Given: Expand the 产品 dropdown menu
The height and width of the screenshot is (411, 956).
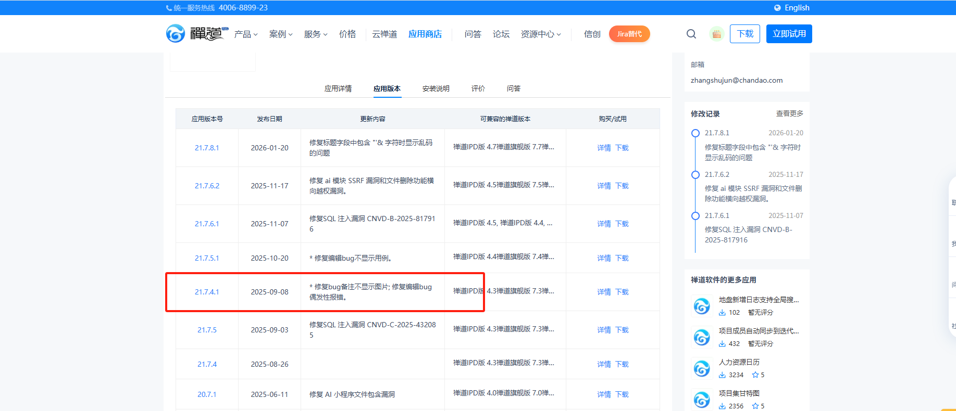Looking at the screenshot, I should pyautogui.click(x=246, y=34).
